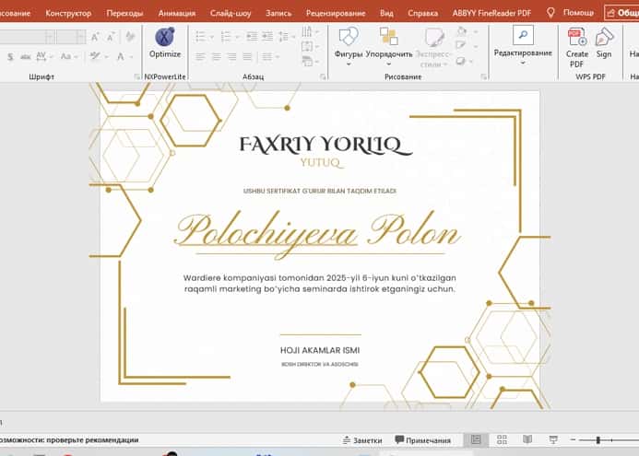
Task: Select HOJI AKAMLAR ISMI text box
Action: click(320, 350)
